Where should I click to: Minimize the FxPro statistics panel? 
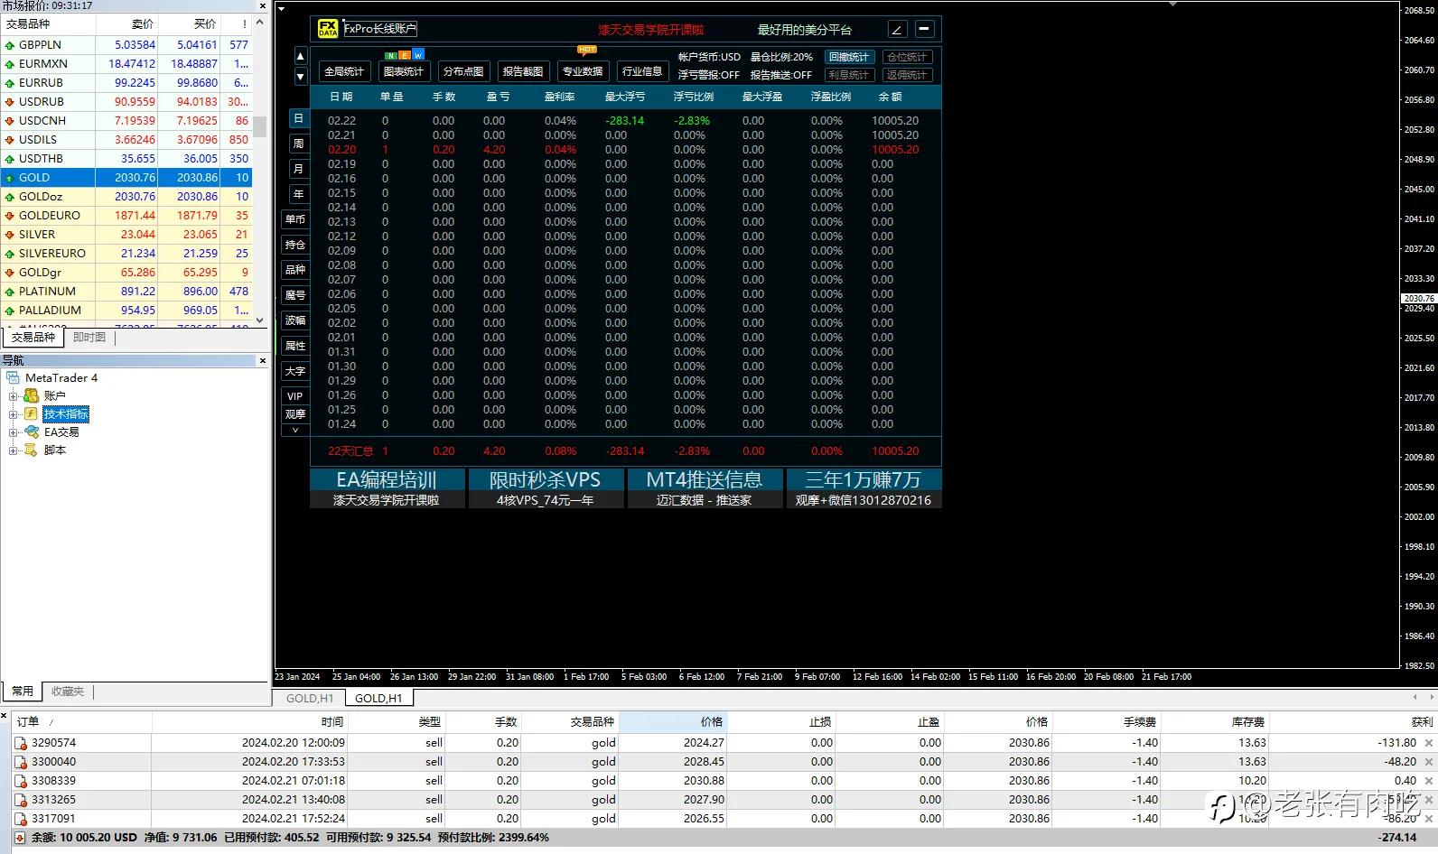pyautogui.click(x=924, y=29)
